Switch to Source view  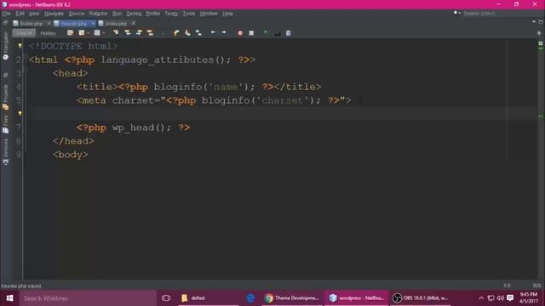click(x=24, y=33)
